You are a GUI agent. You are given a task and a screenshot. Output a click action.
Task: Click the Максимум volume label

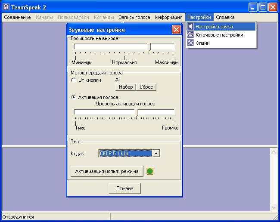click(167, 62)
